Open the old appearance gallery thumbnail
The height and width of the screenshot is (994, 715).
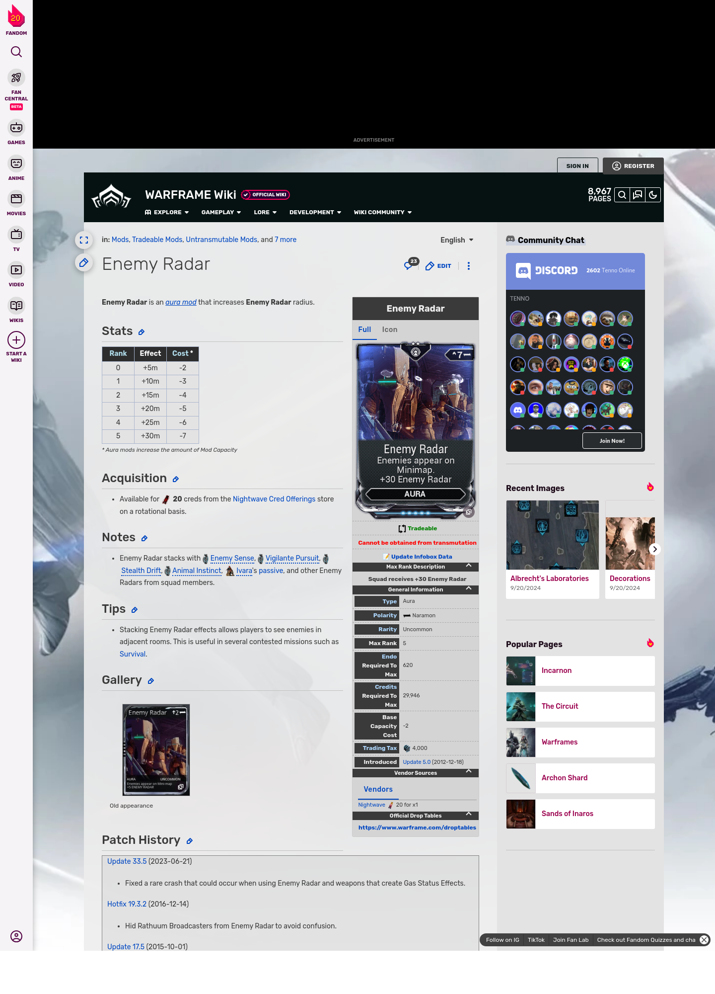pos(156,750)
